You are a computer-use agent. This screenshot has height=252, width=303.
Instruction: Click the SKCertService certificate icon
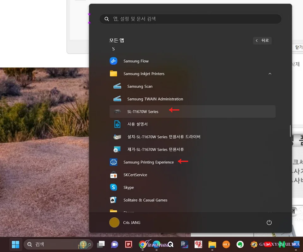[x=113, y=175]
